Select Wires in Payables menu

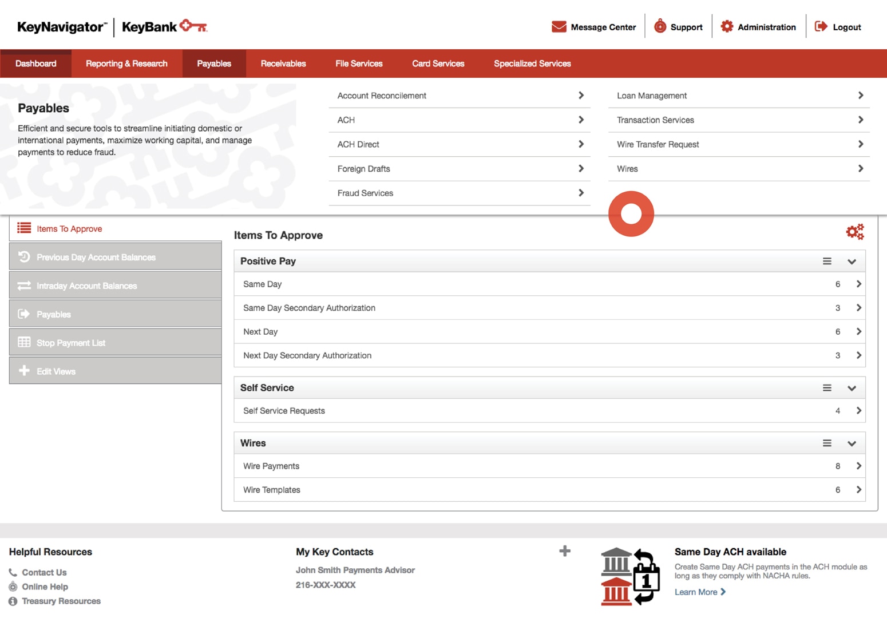(x=739, y=169)
